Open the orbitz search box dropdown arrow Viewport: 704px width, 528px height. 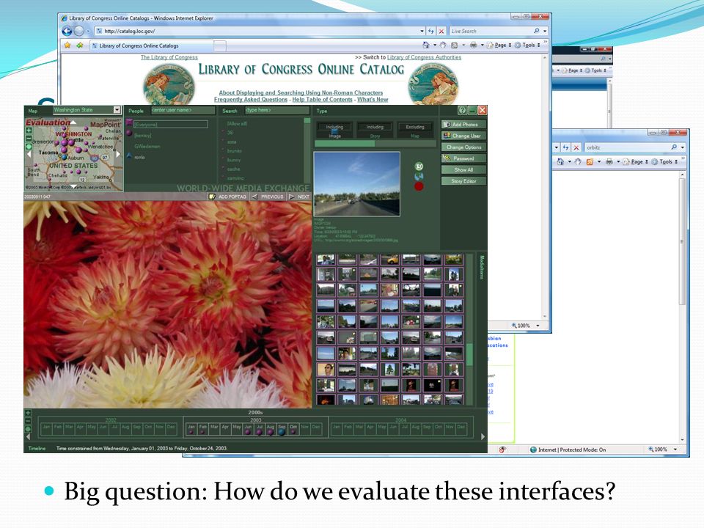point(683,147)
